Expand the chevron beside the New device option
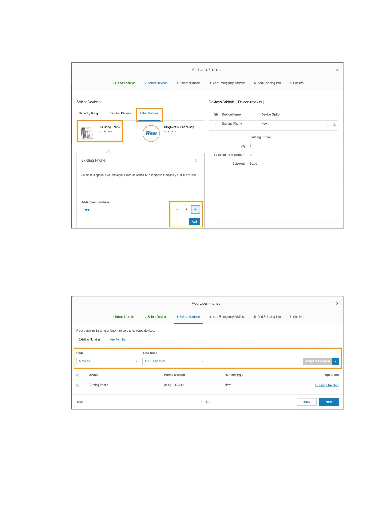 328,125
